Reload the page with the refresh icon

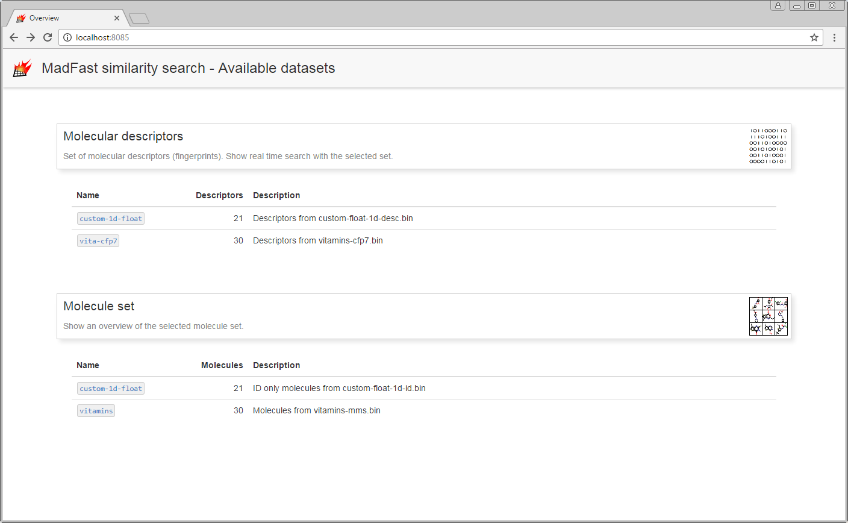point(48,37)
